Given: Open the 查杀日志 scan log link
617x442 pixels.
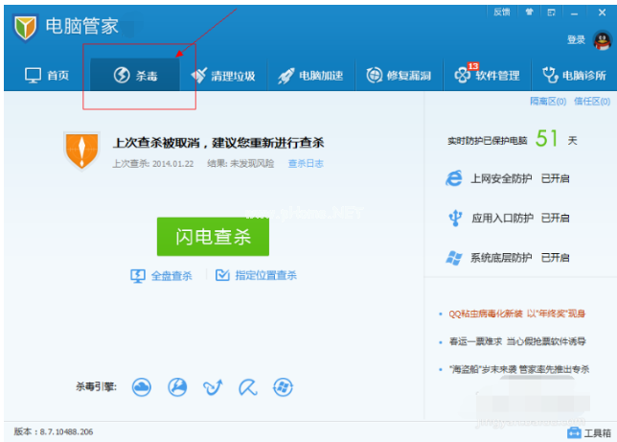Looking at the screenshot, I should (x=306, y=164).
